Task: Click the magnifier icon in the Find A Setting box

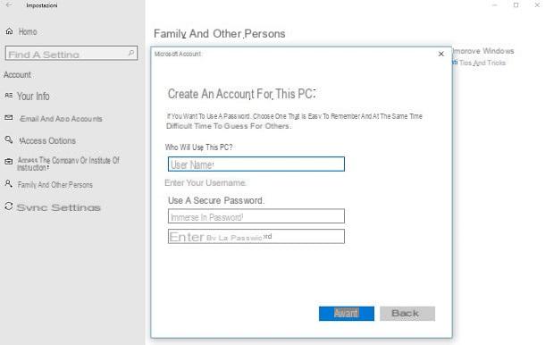Action: [131, 53]
